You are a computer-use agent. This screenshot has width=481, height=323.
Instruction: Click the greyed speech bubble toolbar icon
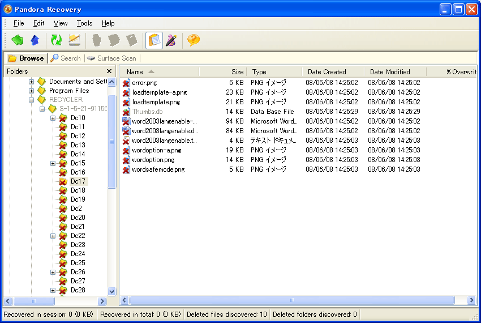click(x=114, y=40)
